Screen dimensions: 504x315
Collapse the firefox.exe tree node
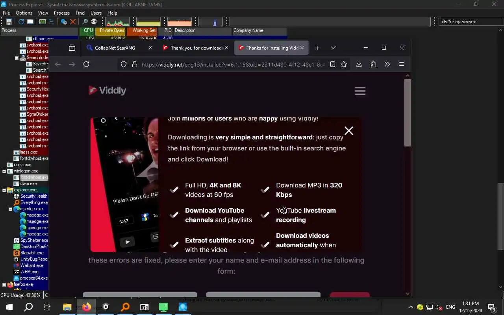tap(4, 284)
